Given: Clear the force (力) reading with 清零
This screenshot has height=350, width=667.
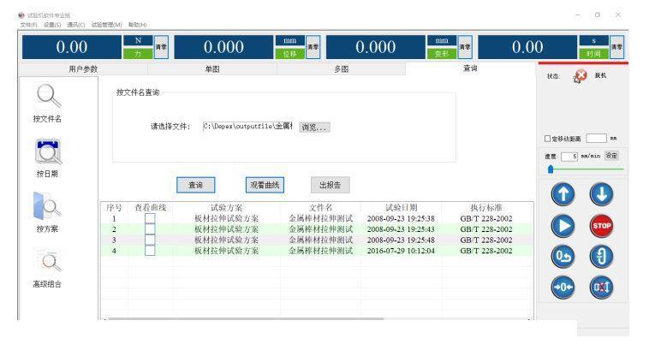Looking at the screenshot, I should coord(161,47).
